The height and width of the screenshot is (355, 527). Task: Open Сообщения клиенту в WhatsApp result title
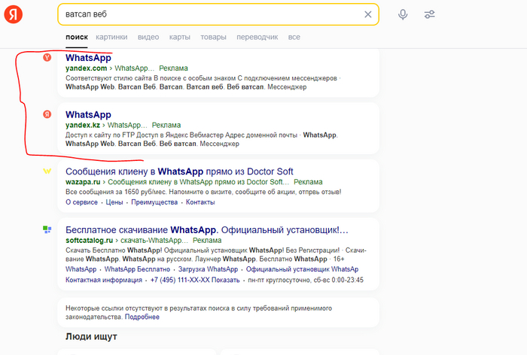point(179,171)
